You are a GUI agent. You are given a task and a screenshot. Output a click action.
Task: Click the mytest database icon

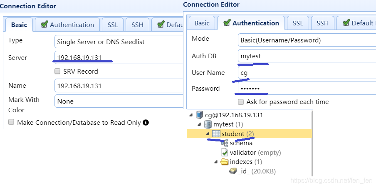click(208, 124)
